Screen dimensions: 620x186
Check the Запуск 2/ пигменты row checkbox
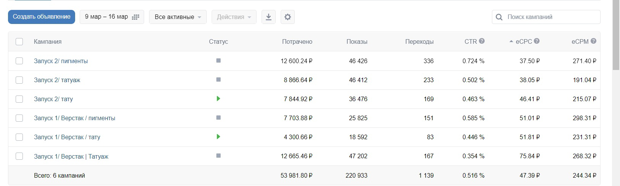click(19, 61)
